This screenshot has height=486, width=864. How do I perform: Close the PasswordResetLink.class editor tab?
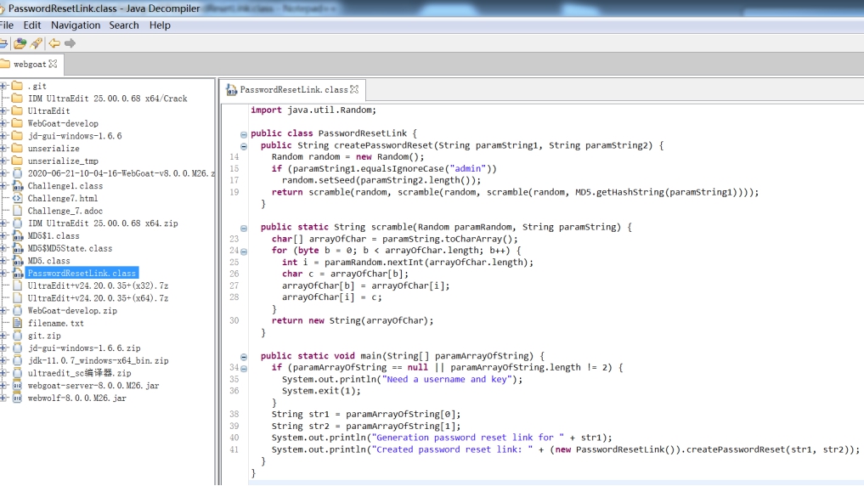point(354,89)
